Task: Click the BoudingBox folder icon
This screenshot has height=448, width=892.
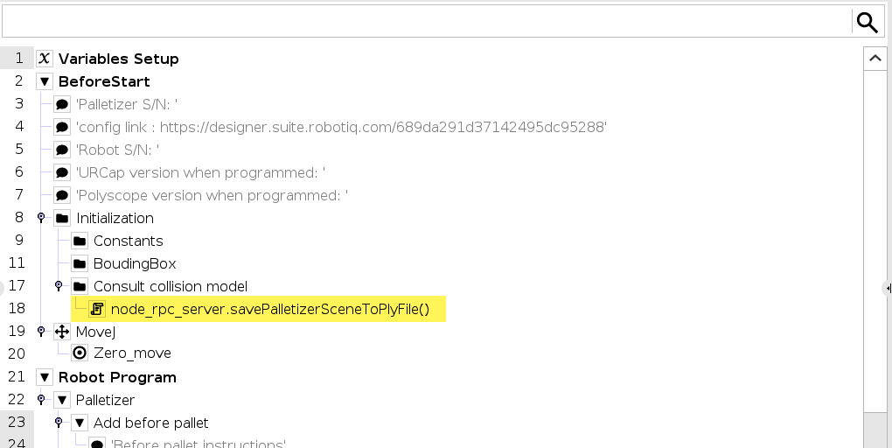Action: coord(80,263)
